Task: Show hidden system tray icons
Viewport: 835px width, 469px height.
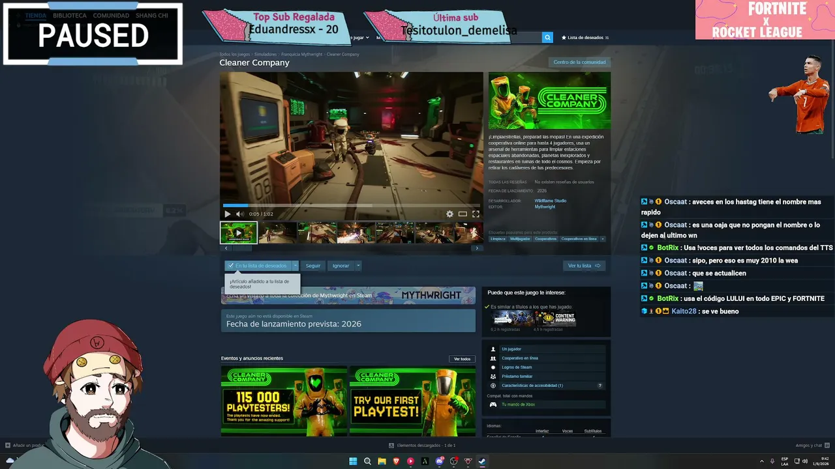Action: tap(761, 461)
